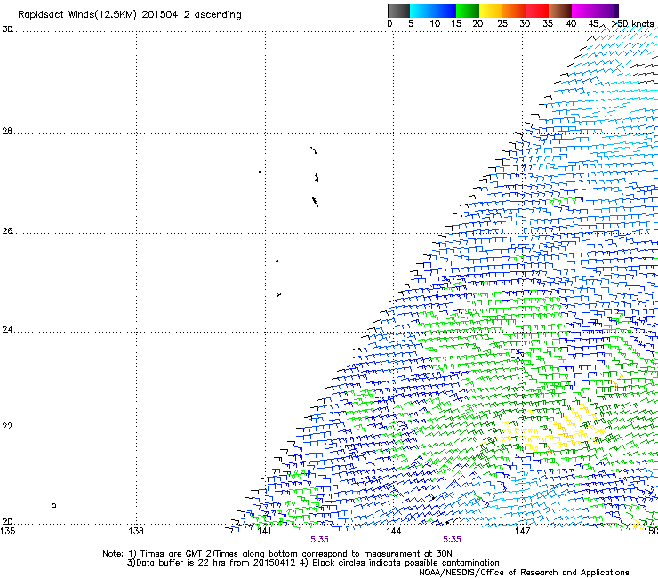Click the longitude axis label '147'
The image size is (658, 578).
click(x=522, y=531)
